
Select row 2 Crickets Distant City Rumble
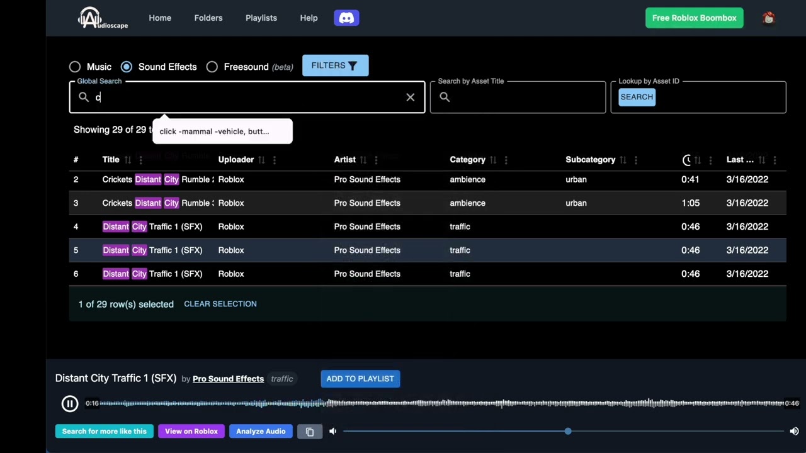click(428, 179)
